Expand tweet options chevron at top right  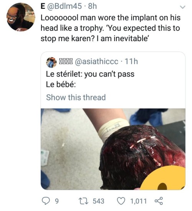[182, 7]
